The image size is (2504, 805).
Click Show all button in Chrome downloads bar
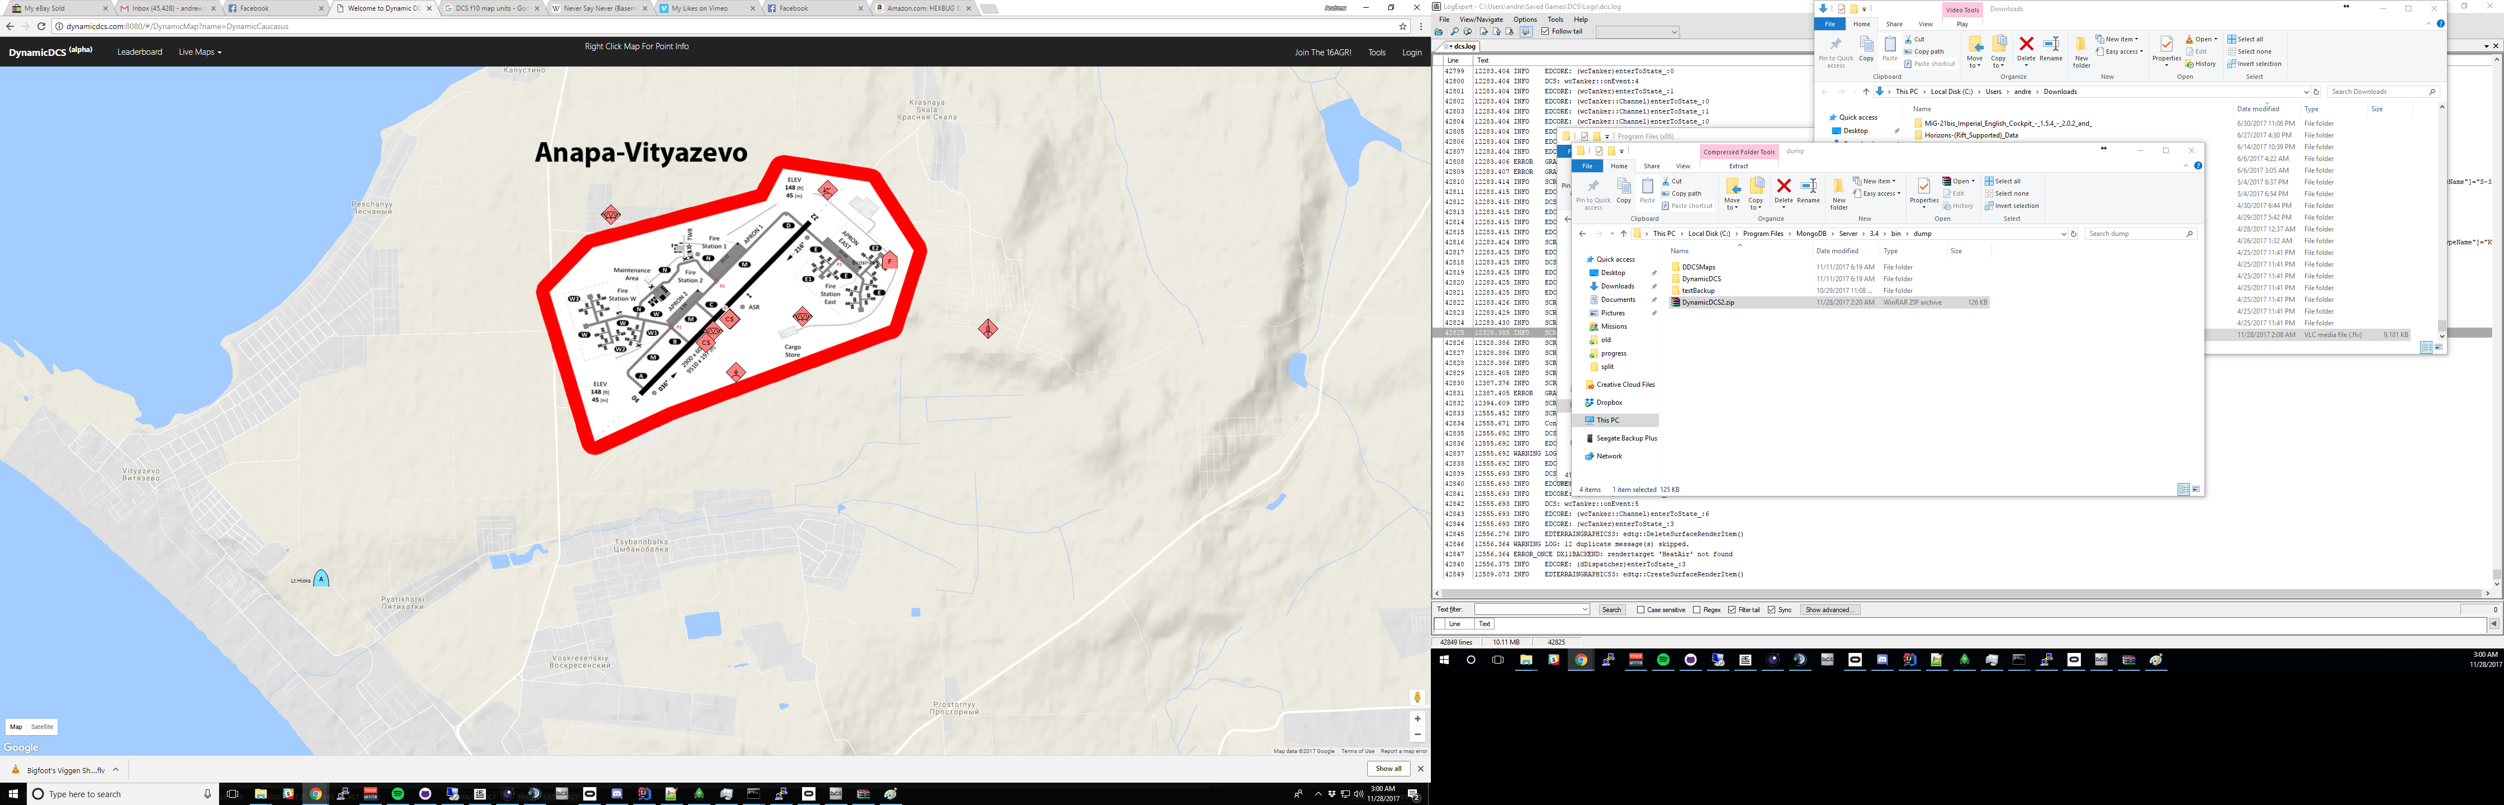click(1388, 769)
